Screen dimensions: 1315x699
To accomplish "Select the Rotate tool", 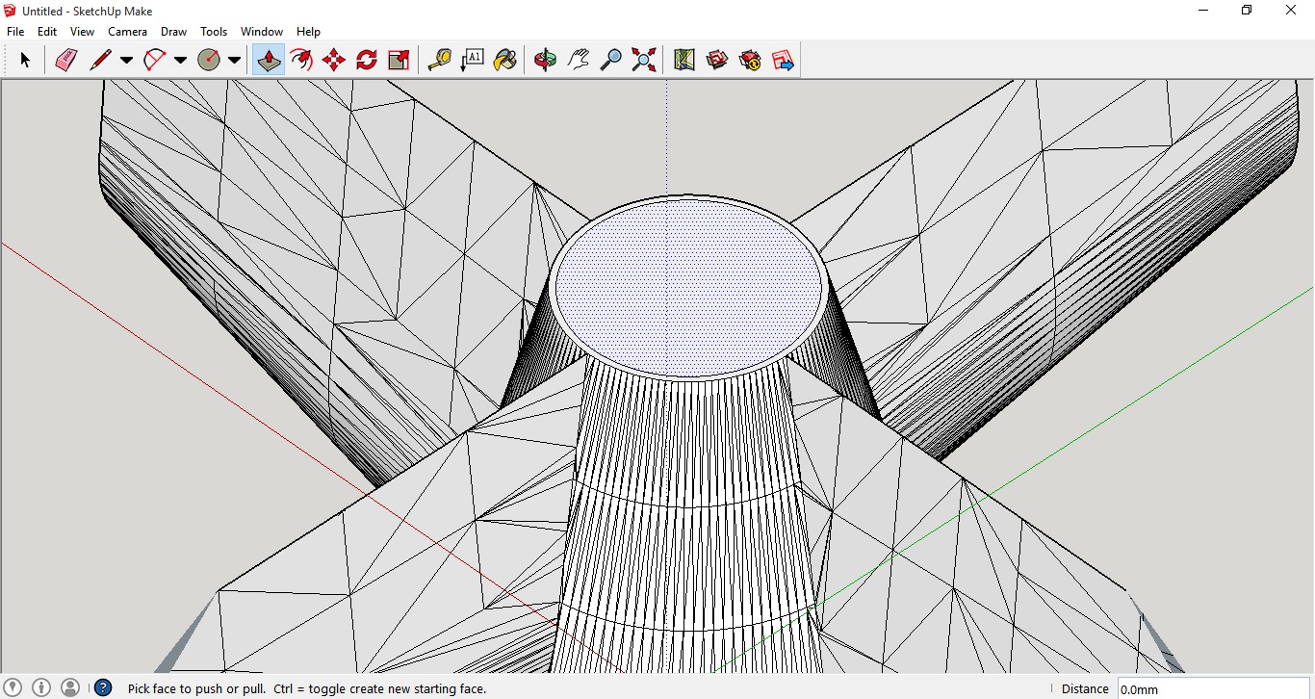I will (367, 60).
